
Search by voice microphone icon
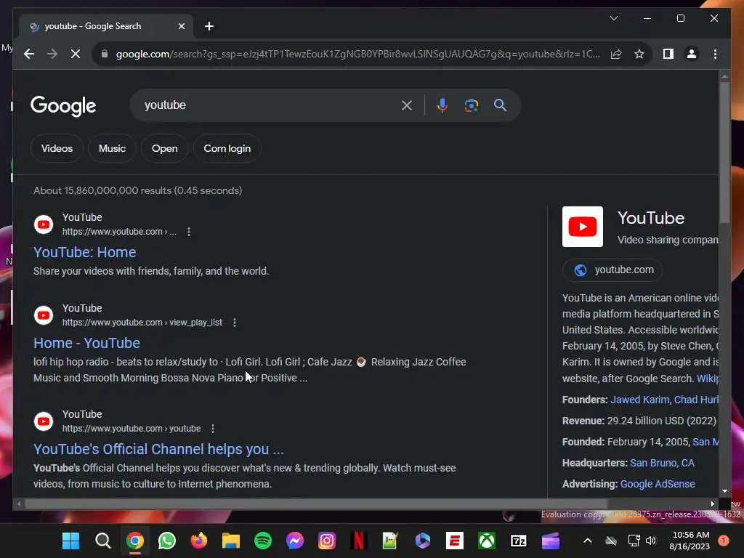442,105
